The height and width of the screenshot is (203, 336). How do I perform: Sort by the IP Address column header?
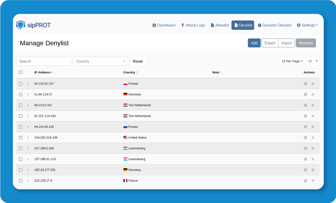43,72
